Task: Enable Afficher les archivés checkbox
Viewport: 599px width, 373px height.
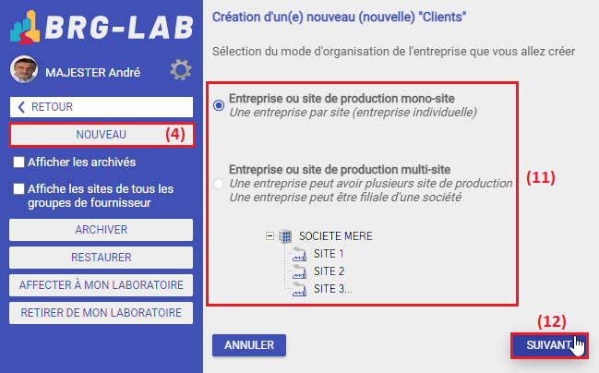Action: pos(18,162)
